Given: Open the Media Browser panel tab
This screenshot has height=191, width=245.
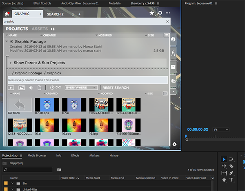Looking at the screenshot, I should (x=37, y=155).
